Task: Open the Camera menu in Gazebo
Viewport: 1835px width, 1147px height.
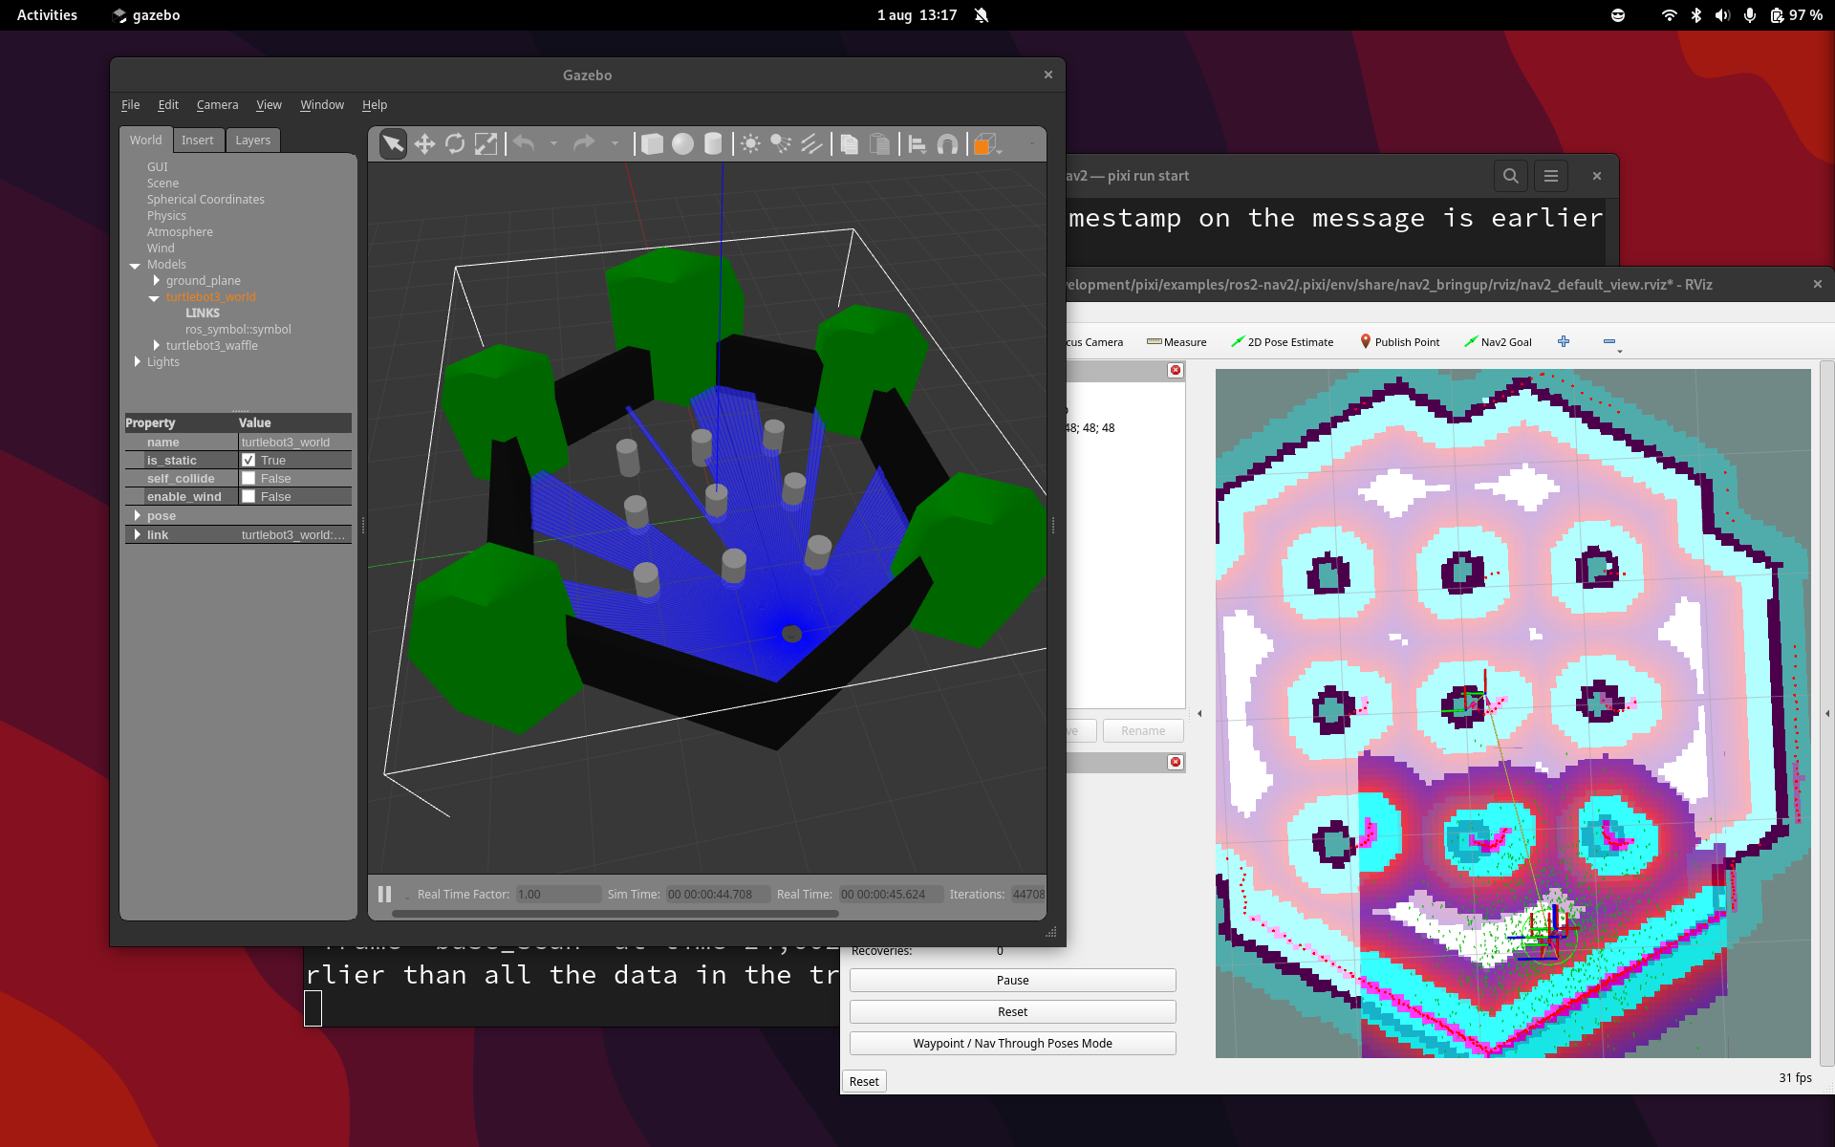Action: (217, 105)
